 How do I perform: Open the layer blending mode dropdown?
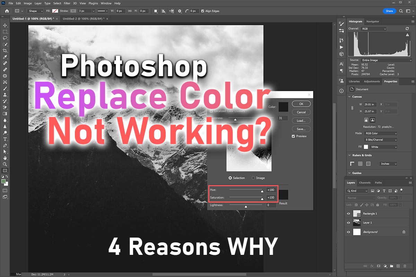point(361,198)
